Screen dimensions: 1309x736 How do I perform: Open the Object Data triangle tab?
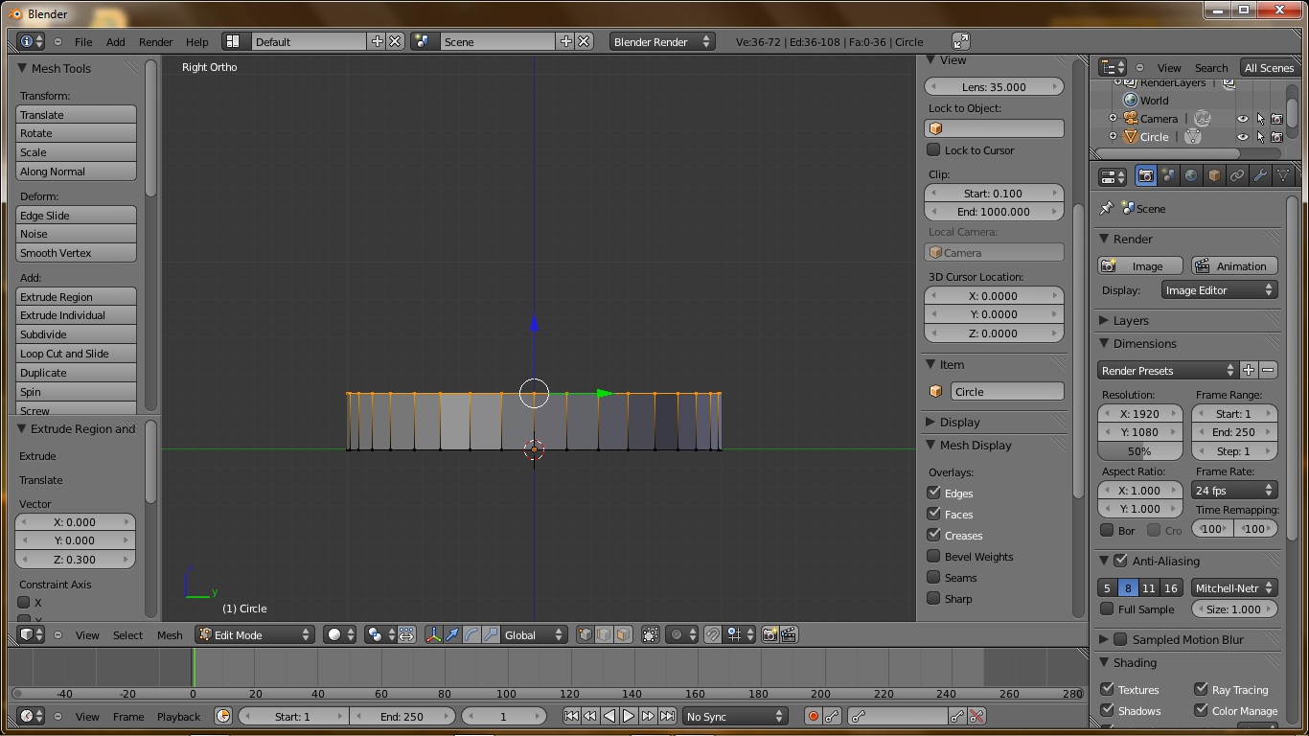1283,176
